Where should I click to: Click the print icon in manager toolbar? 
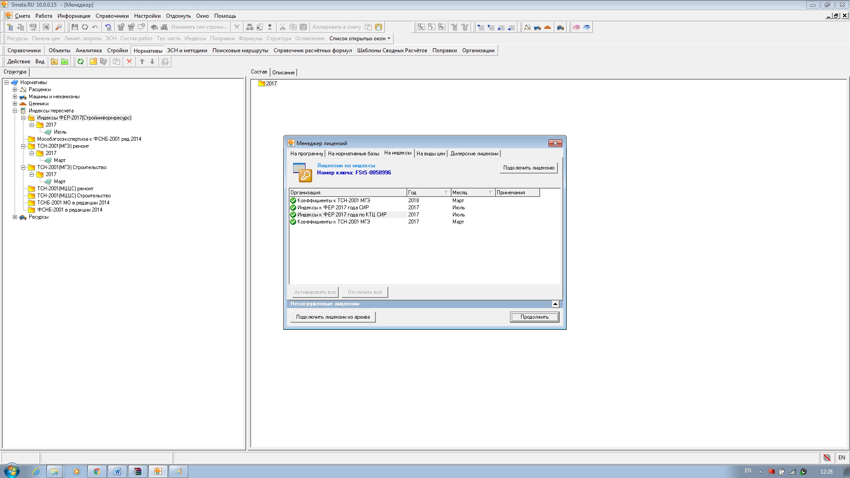tap(165, 62)
